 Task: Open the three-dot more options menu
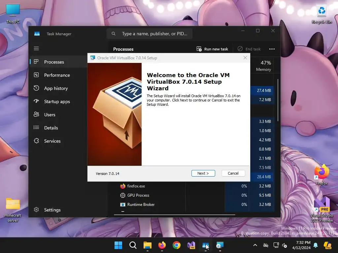272,49
